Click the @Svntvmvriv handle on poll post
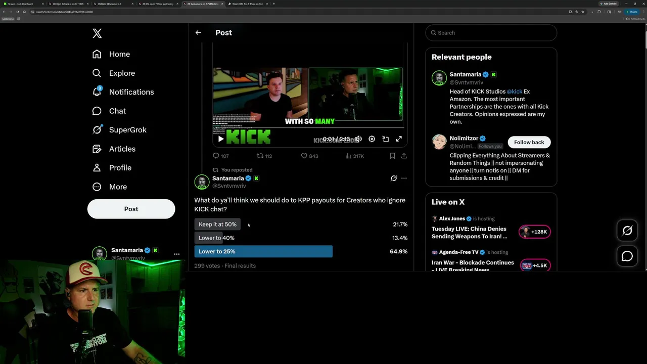The image size is (647, 364). pos(229,186)
